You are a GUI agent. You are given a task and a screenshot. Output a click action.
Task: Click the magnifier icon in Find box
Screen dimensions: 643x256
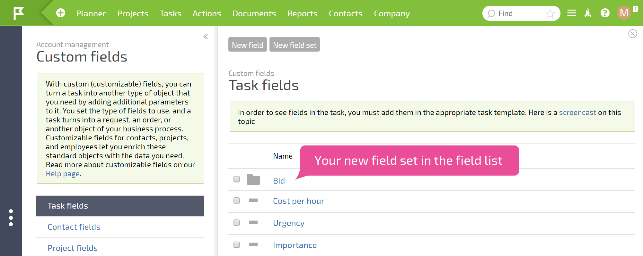pos(491,13)
